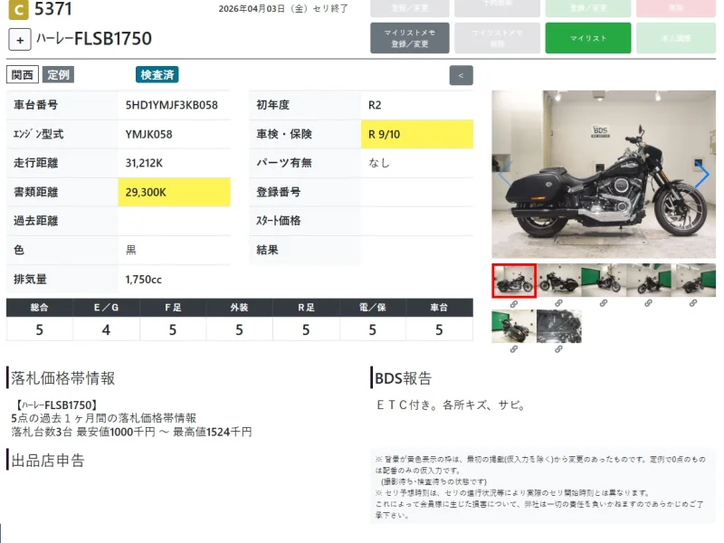Click the 落札価格帯情報 section heading
Screen dimensions: 724x543
tap(62, 378)
